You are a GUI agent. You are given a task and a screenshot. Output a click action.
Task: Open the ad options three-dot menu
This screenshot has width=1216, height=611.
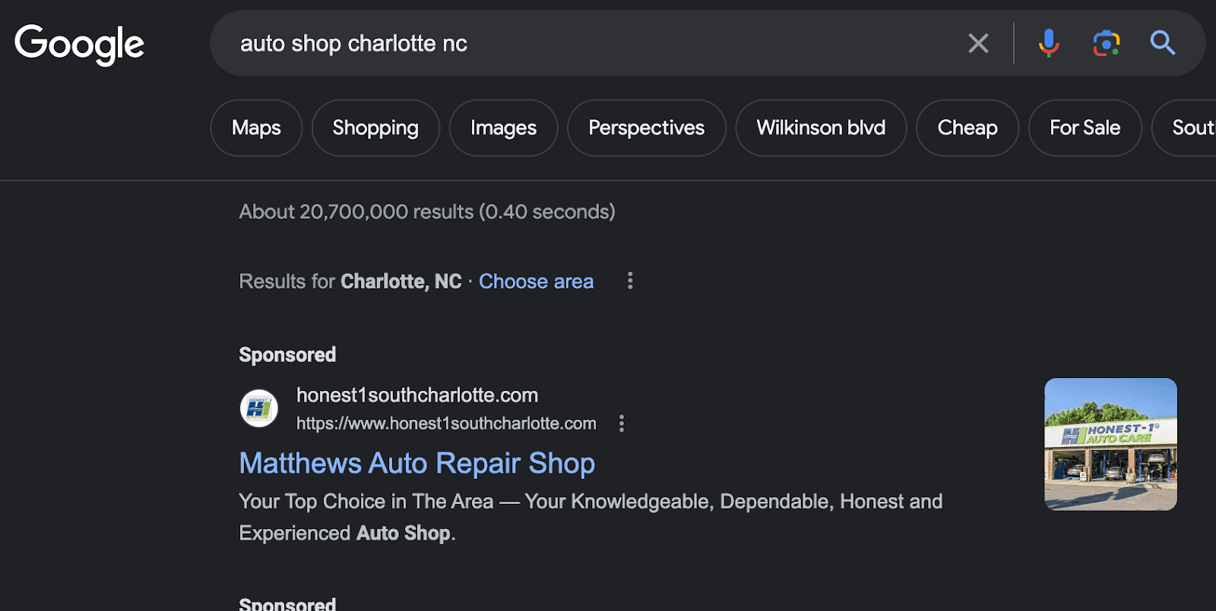[622, 423]
